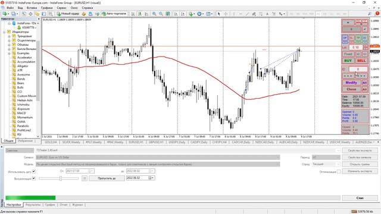Screen dimensions: 381x214
Task: Toggle the Terminal panel toolbar icon
Action: [x=43, y=14]
